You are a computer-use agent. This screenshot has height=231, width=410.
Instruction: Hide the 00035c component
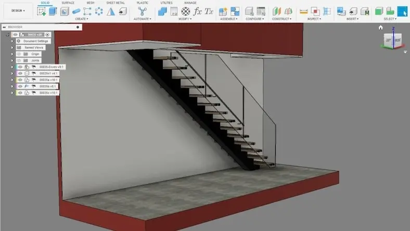coord(20,93)
